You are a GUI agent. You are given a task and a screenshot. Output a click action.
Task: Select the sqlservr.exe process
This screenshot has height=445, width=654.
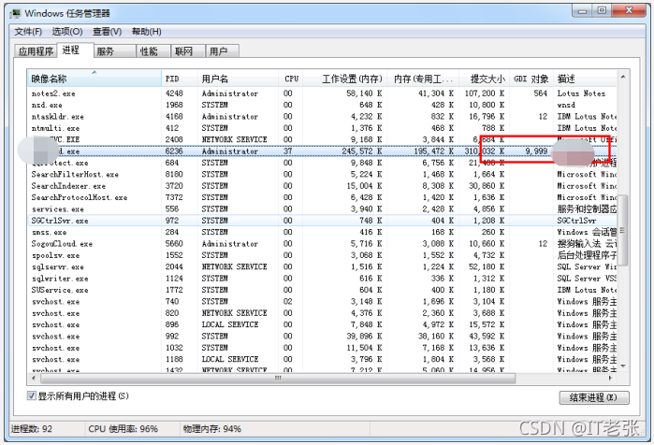coord(323,266)
